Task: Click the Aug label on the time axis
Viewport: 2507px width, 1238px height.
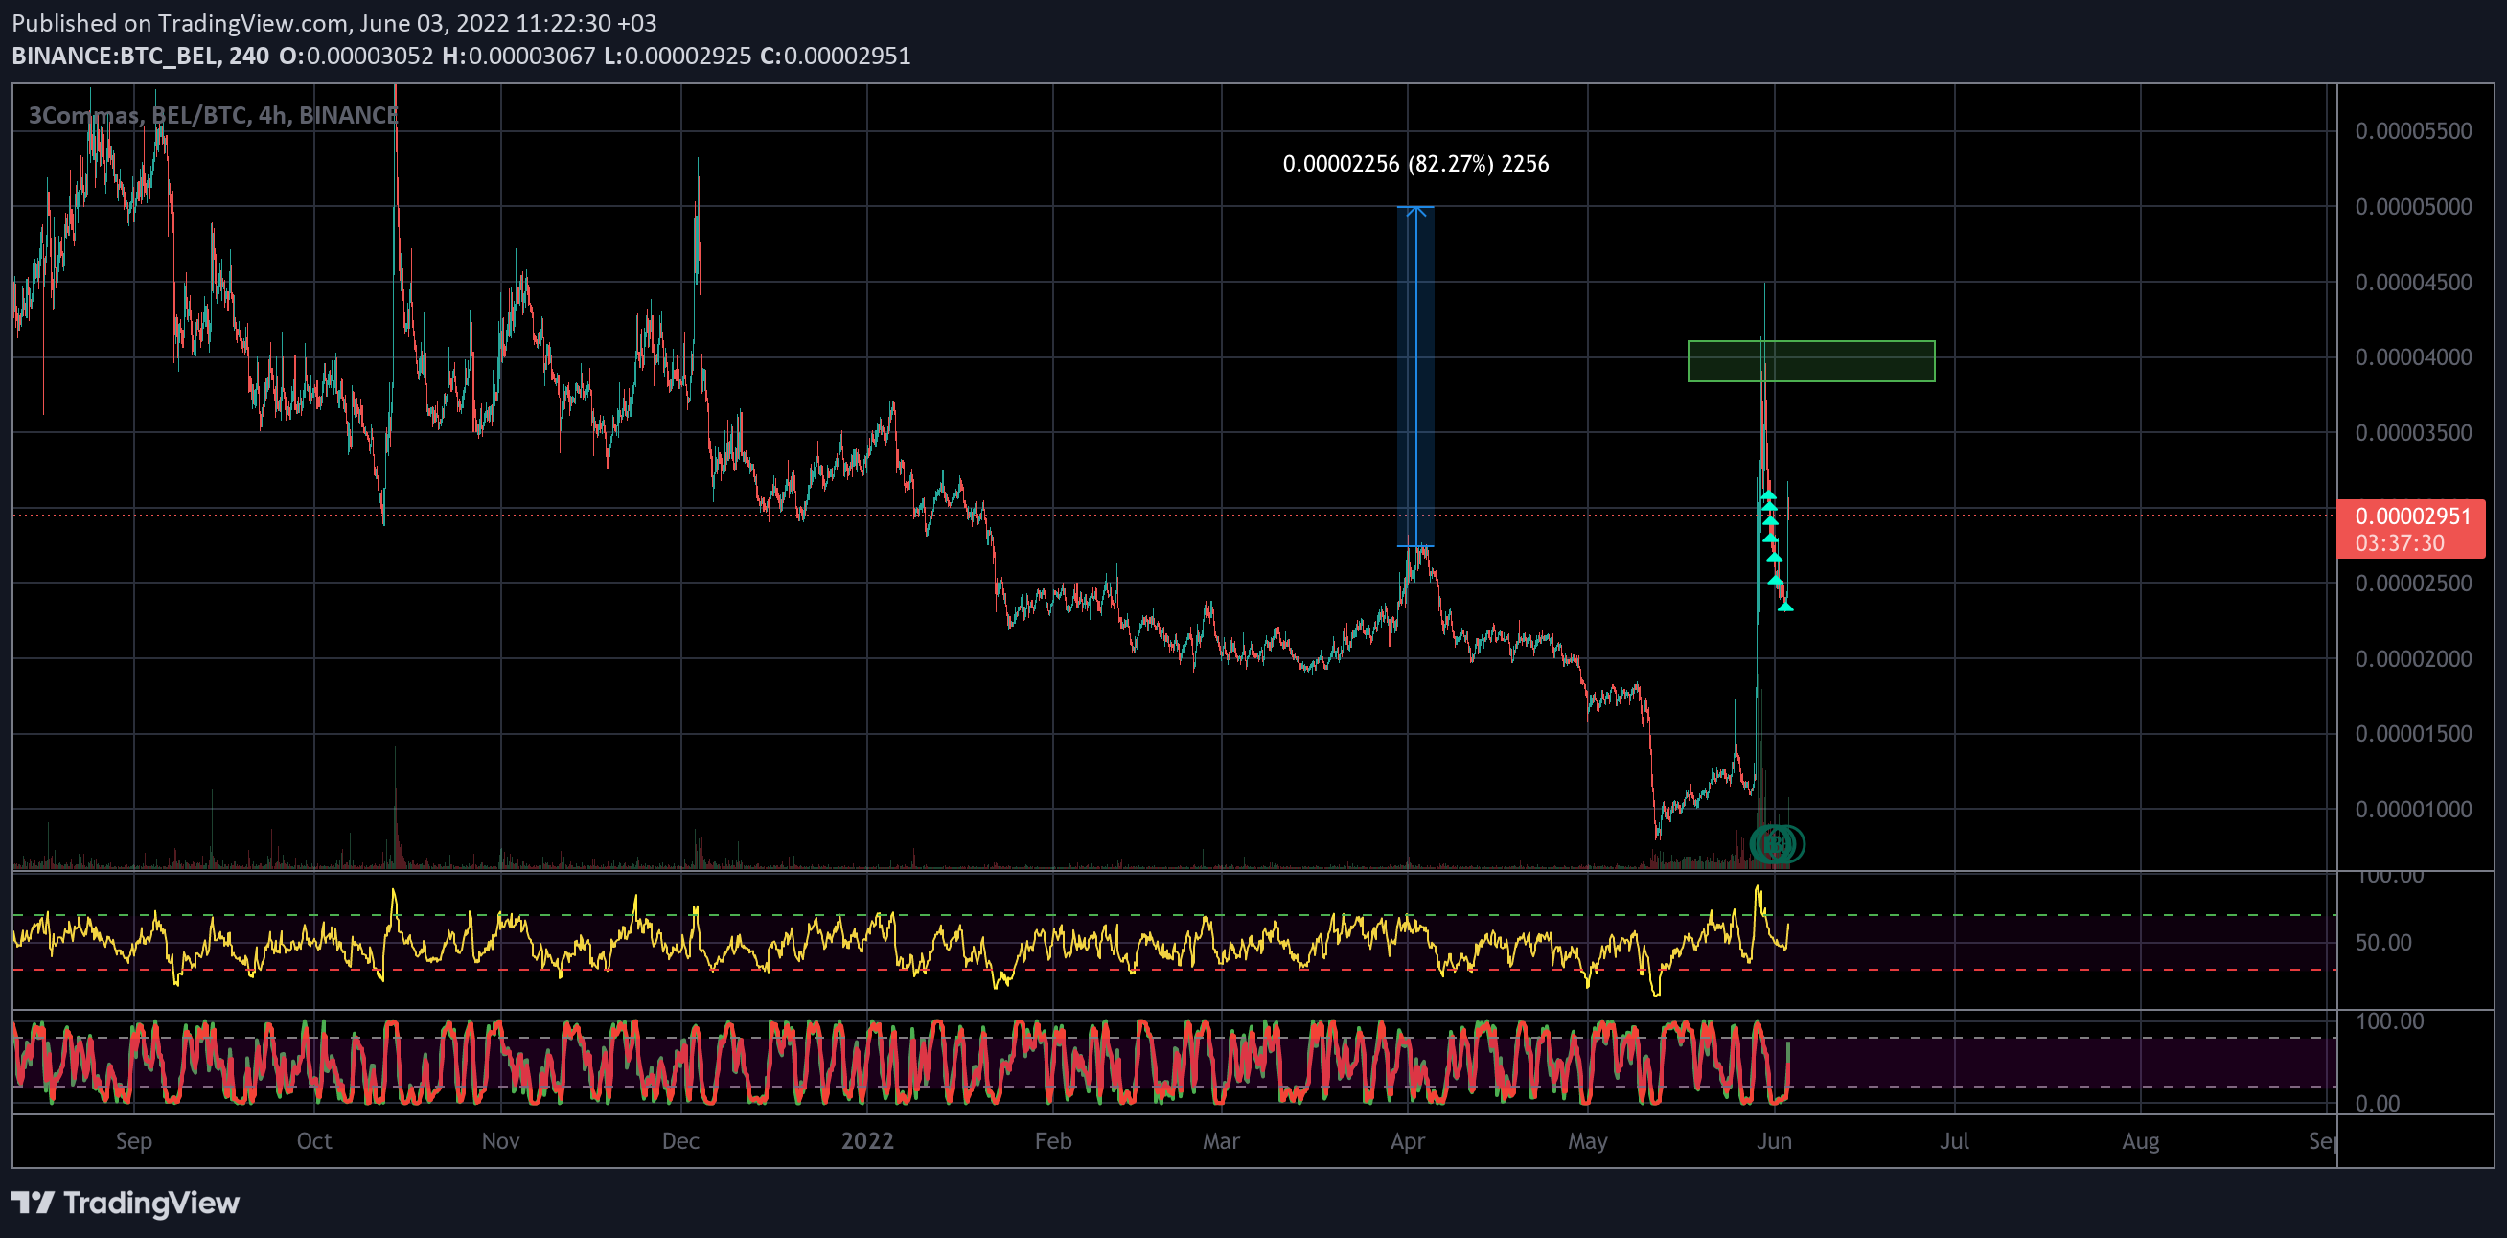Action: click(x=2140, y=1140)
